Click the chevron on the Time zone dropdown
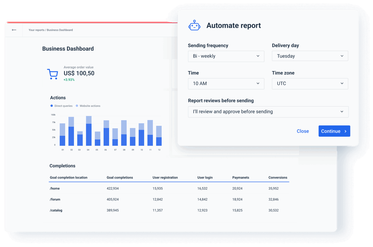This screenshot has height=247, width=373. (x=342, y=83)
